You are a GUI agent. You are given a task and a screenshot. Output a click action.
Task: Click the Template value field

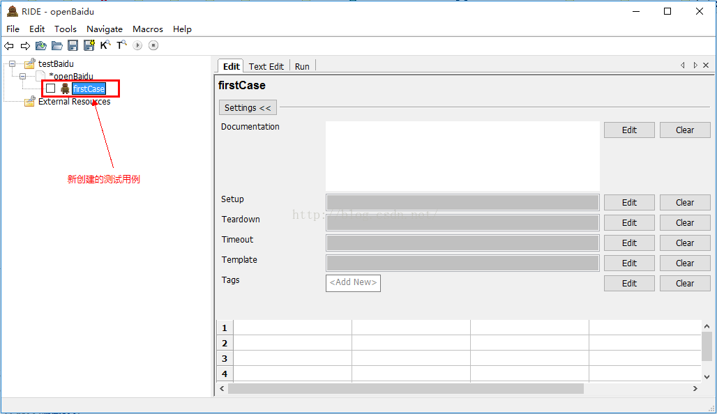pos(462,263)
